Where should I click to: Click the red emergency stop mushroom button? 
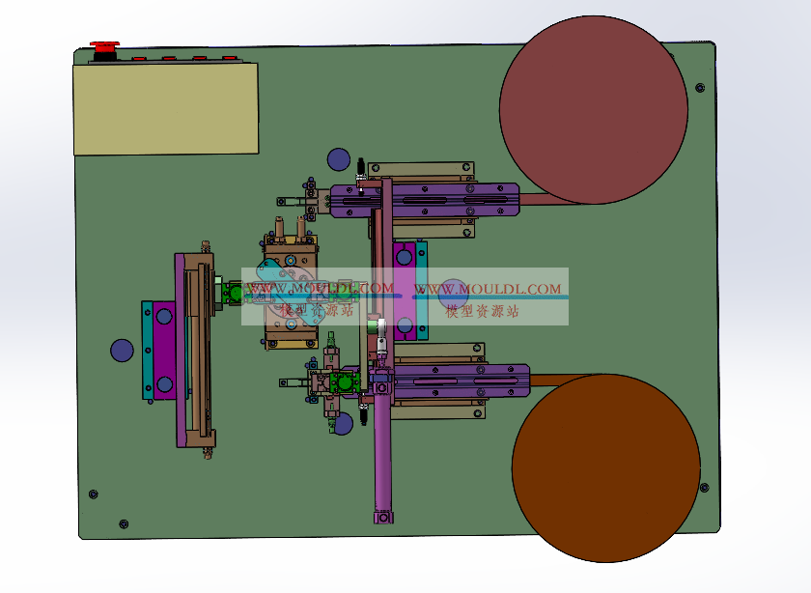click(104, 45)
